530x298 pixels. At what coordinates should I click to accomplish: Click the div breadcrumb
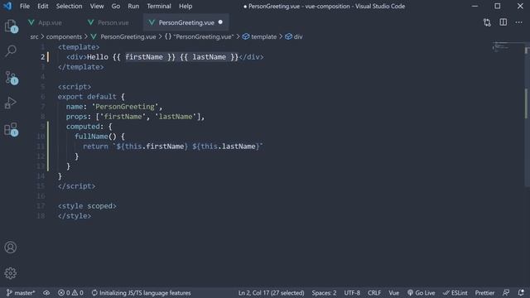click(294, 36)
